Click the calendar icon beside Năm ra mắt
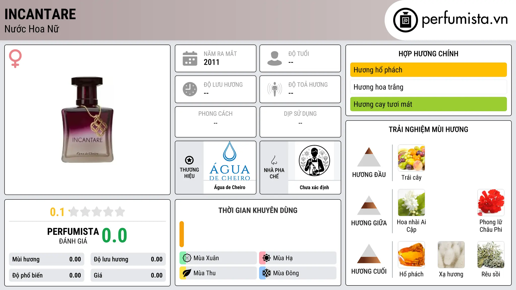Screen dimensions: 516x290 [190, 58]
